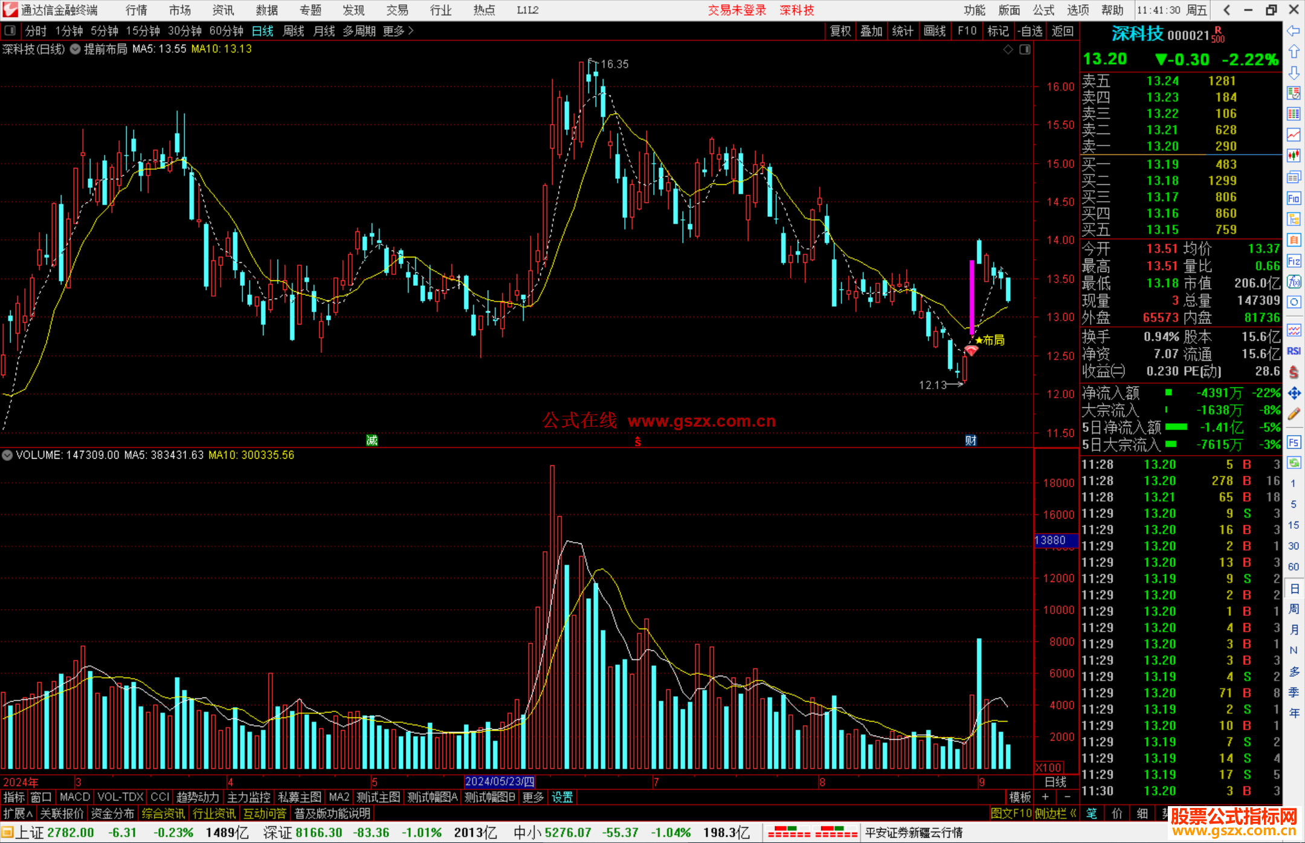Click the RSI indicator icon in sidebar
Image resolution: width=1305 pixels, height=843 pixels.
tap(1294, 351)
